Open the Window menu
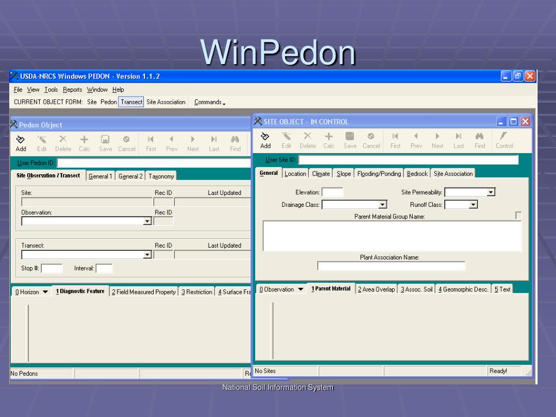 coord(97,90)
